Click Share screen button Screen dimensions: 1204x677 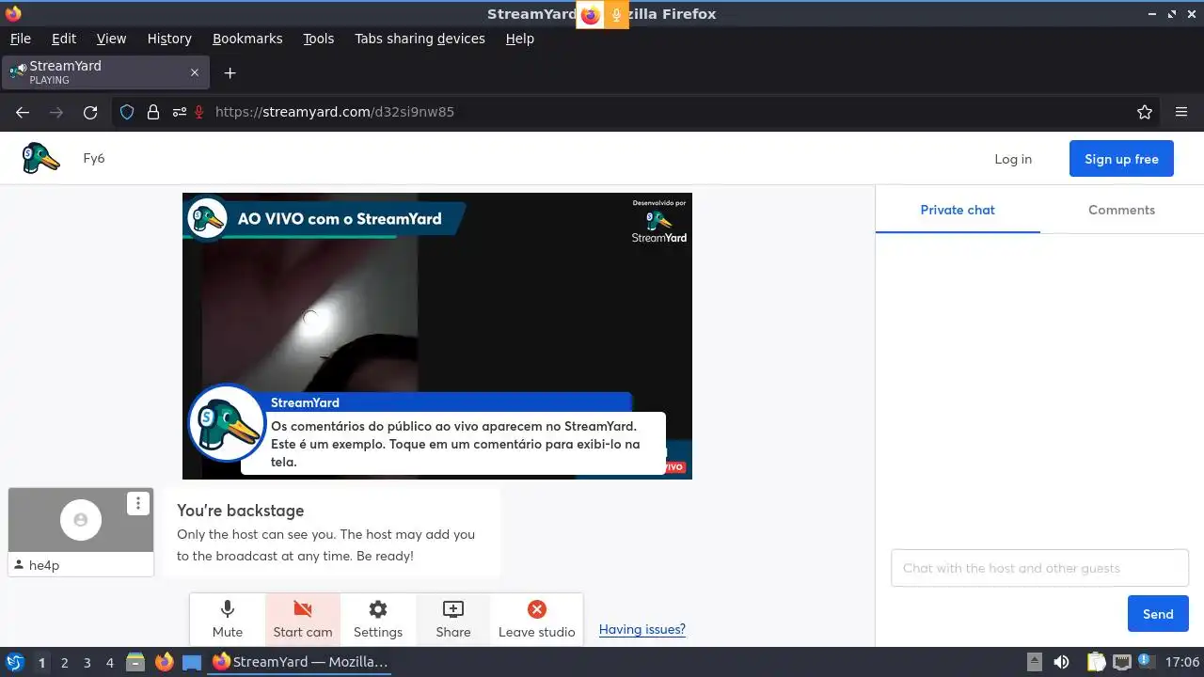[453, 620]
